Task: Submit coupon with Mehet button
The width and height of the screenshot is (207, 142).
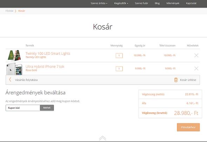Action: click(x=47, y=108)
